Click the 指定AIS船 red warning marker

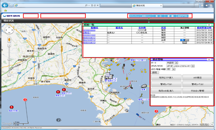point(12,107)
